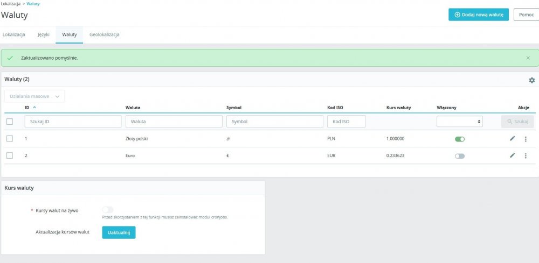Focus the Symbol filter field
This screenshot has height=263, width=539.
(275, 122)
